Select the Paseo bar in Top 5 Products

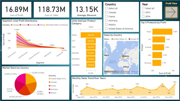tap(162, 32)
